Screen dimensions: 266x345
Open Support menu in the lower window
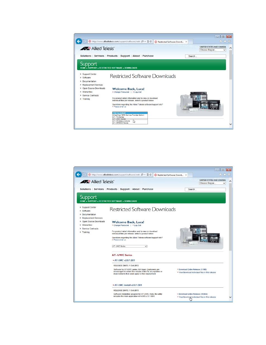click(x=125, y=189)
